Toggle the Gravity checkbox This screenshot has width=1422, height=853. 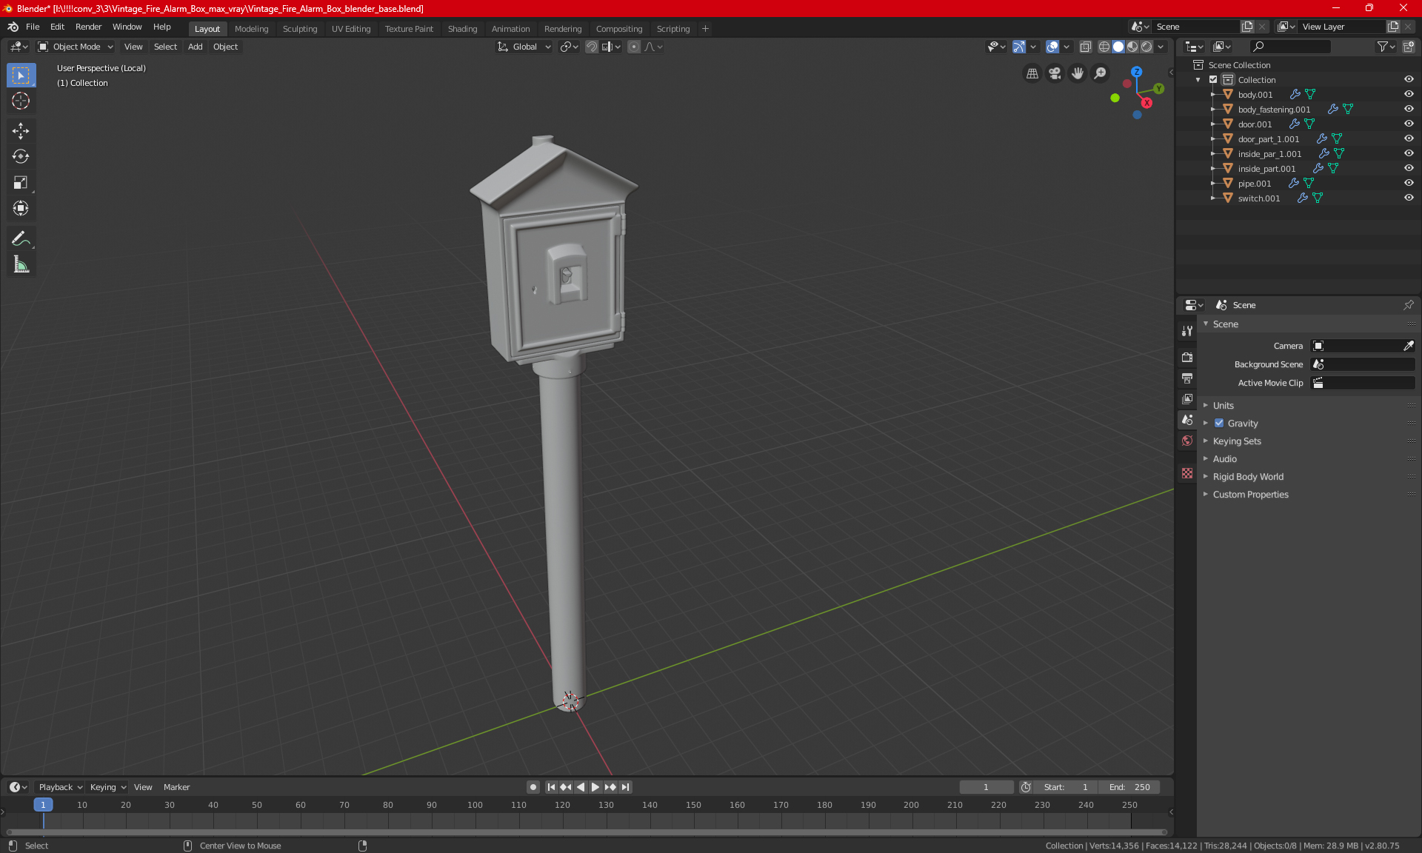tap(1219, 424)
